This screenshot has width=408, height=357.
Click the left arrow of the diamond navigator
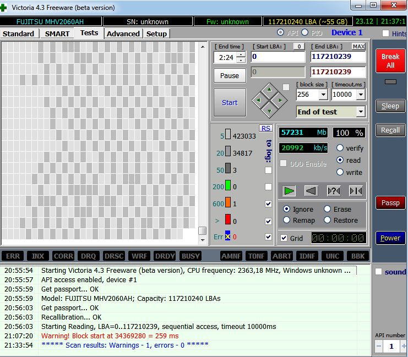pyautogui.click(x=258, y=100)
